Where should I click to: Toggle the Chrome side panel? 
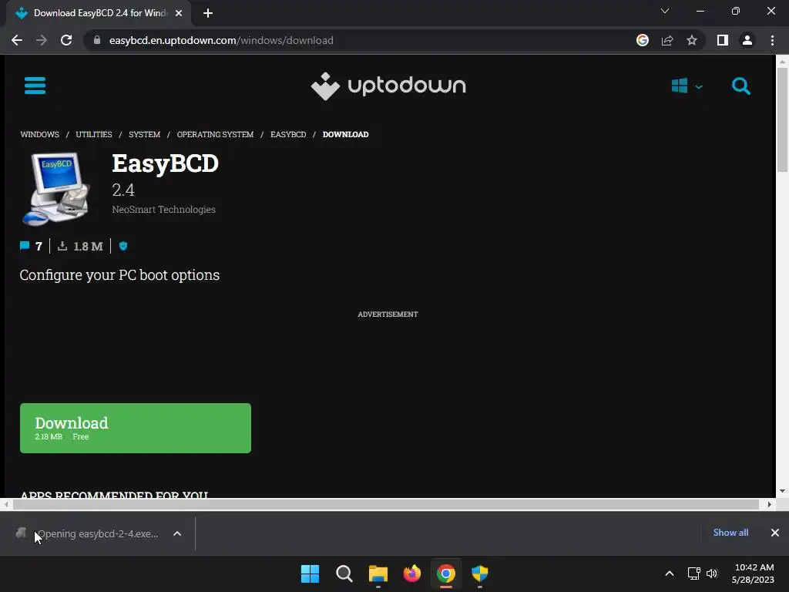click(x=723, y=40)
